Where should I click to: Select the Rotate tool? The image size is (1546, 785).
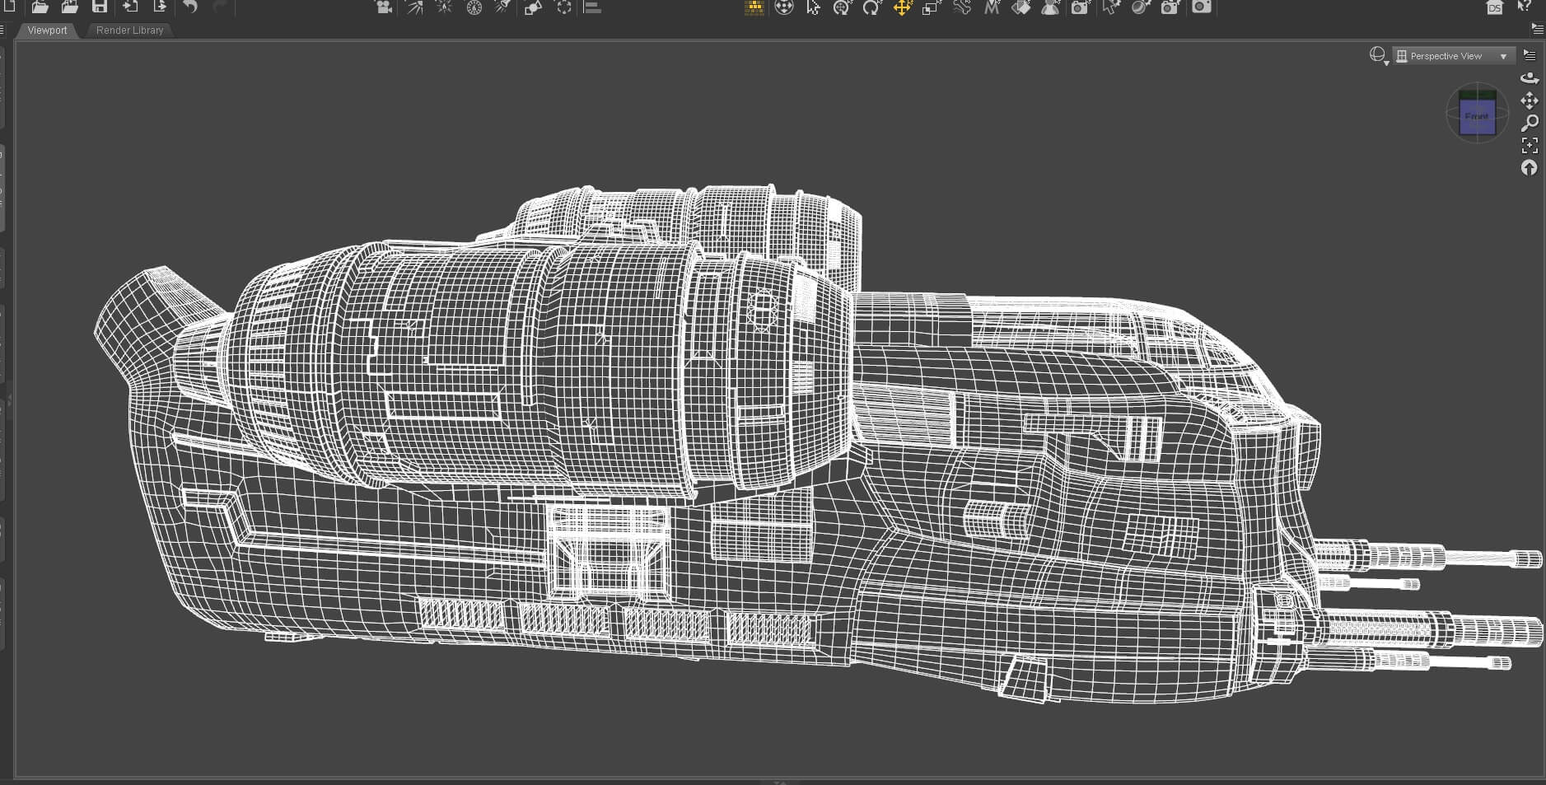[x=871, y=7]
